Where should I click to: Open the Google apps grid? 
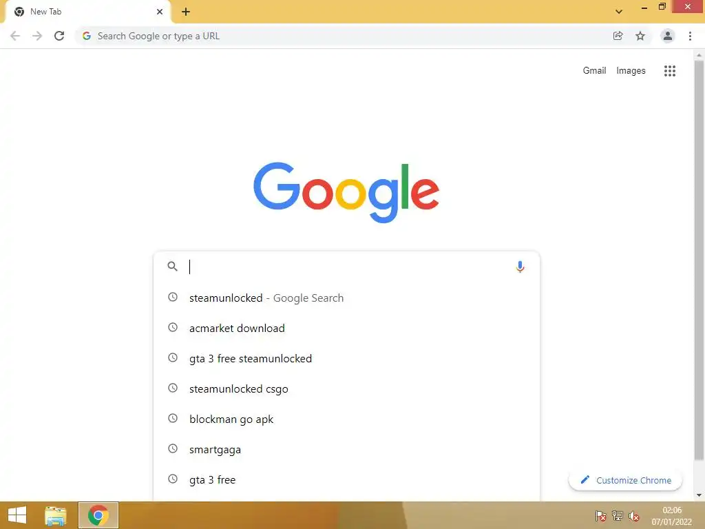point(670,71)
